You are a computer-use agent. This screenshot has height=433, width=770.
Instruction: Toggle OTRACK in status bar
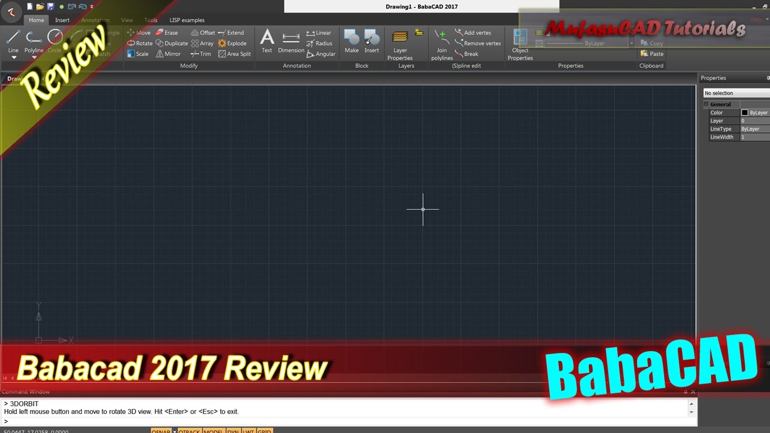tap(189, 431)
